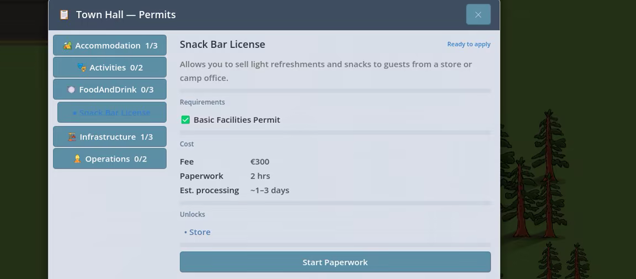Viewport: 636px width, 279px height.
Task: Click the clipboard icon beside Town Hall title
Action: (64, 14)
